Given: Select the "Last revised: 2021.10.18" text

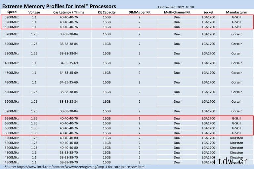Looking at the screenshot, I should (176, 7).
